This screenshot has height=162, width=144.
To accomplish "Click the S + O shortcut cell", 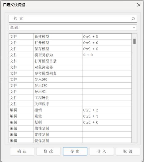I will coord(107,55).
